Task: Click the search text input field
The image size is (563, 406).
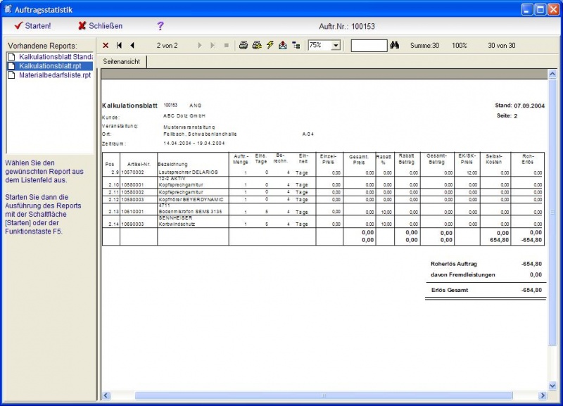Action: click(369, 46)
